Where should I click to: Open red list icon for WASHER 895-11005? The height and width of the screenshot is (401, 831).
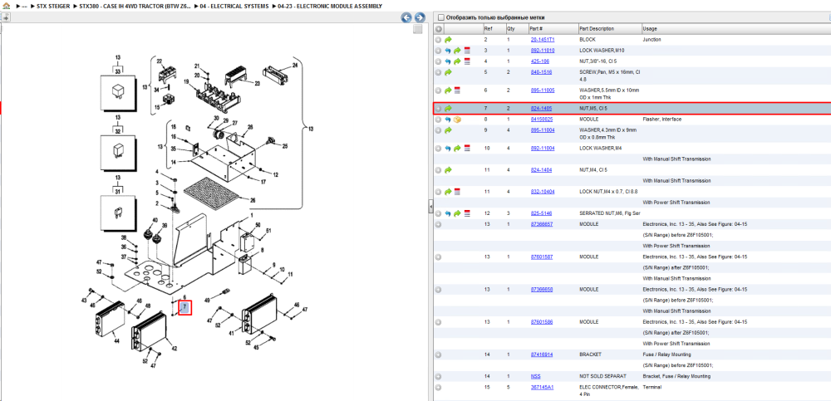point(457,90)
